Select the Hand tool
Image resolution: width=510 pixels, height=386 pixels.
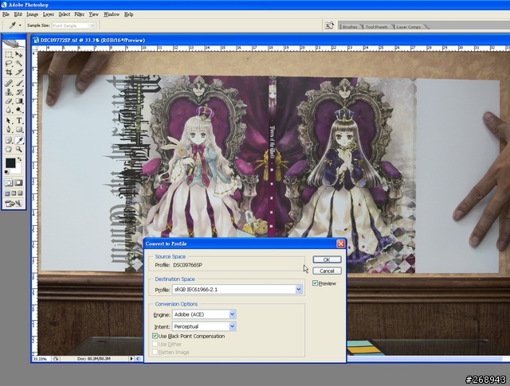pos(9,149)
